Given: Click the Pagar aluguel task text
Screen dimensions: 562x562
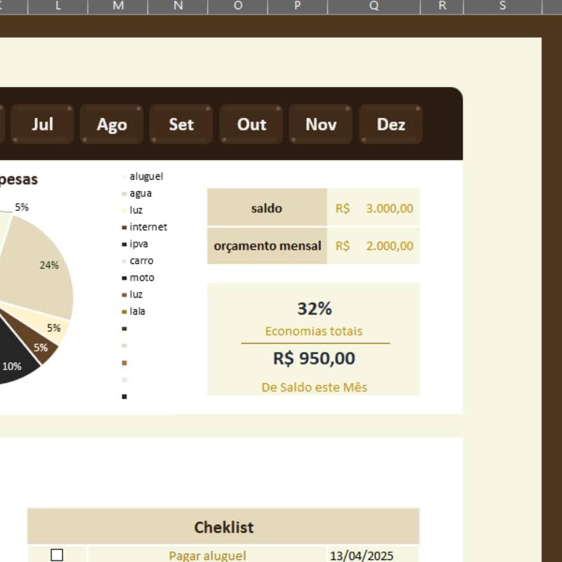Looking at the screenshot, I should (x=207, y=556).
